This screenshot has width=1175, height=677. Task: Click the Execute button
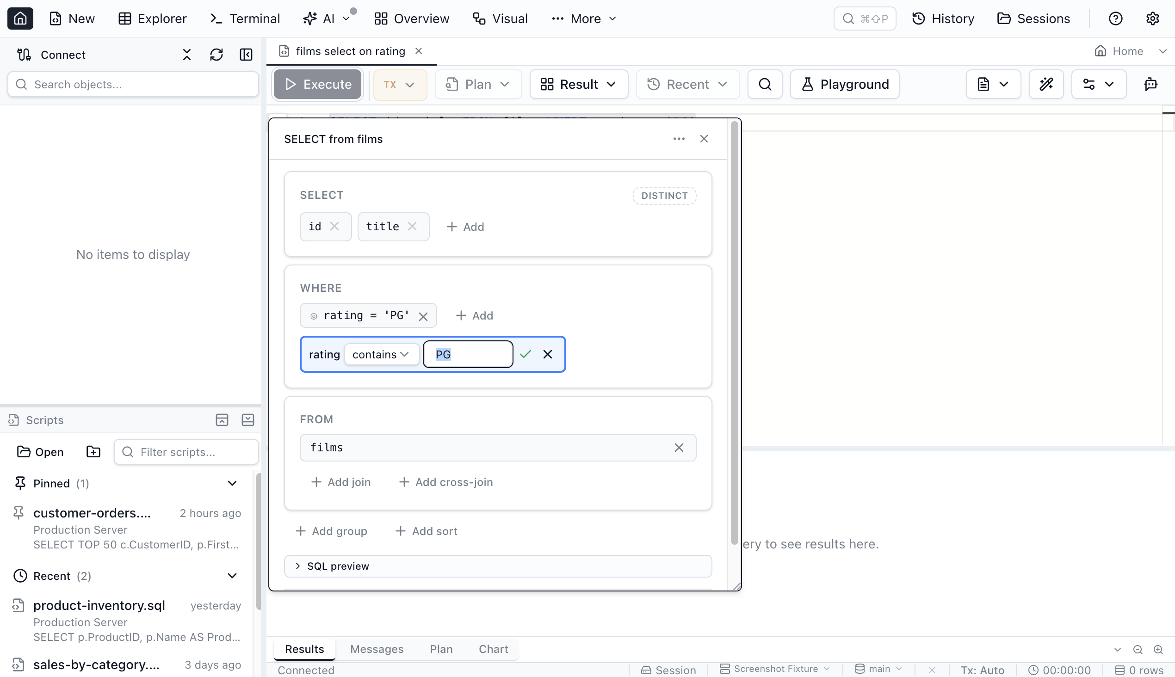[x=318, y=84]
